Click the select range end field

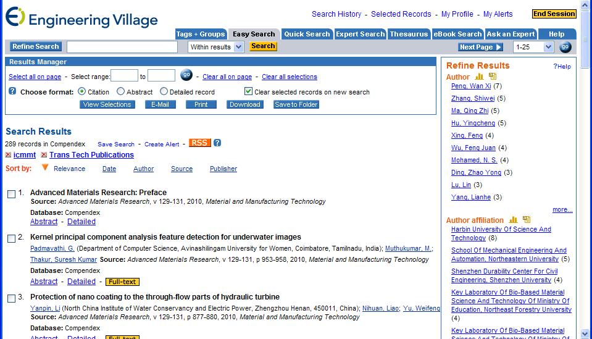click(x=161, y=75)
